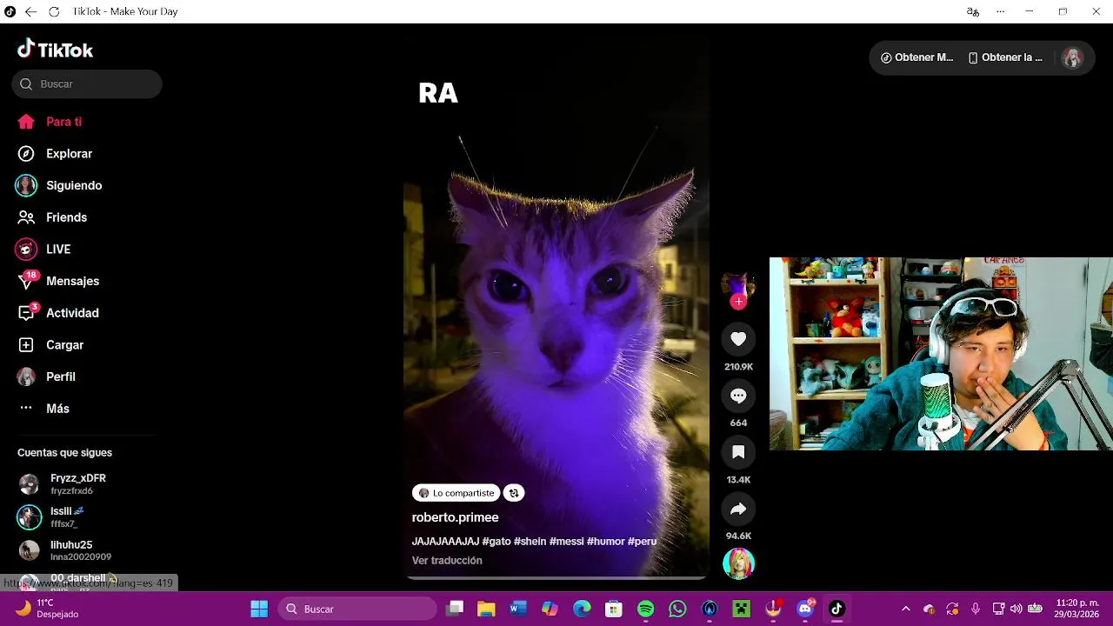Open File Explorer from the taskbar
Screen dimensions: 1113x626
486,609
